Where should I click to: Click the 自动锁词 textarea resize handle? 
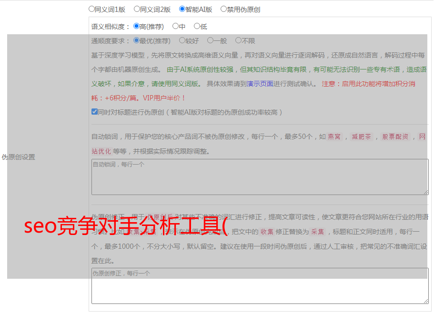426,192
